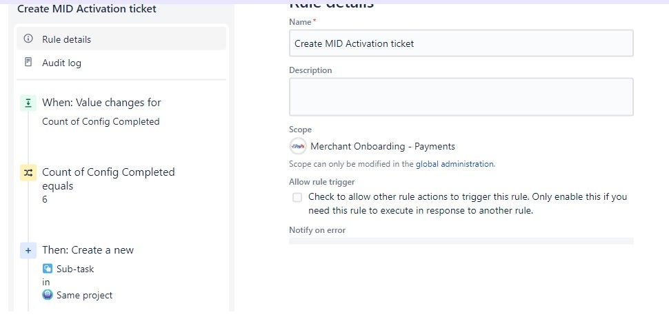
Task: Click the condition value 6
Action: 45,199
